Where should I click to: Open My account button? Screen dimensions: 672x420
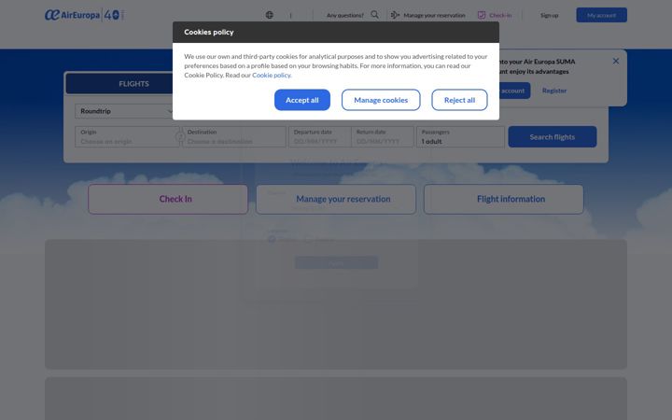pyautogui.click(x=601, y=15)
